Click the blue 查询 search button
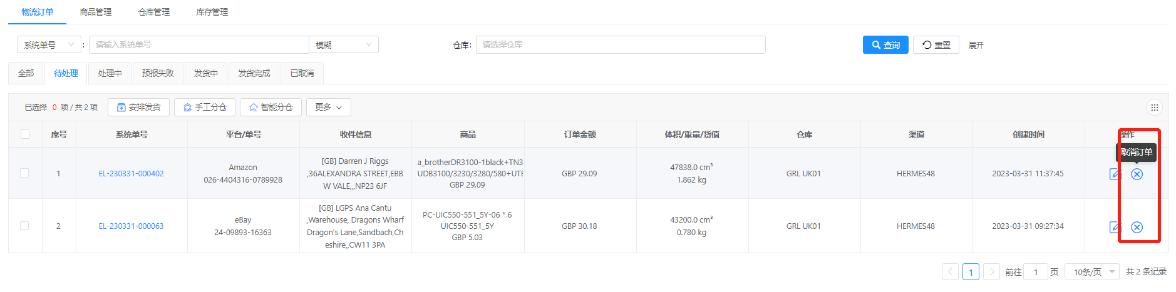Image resolution: width=1176 pixels, height=292 pixels. point(885,45)
